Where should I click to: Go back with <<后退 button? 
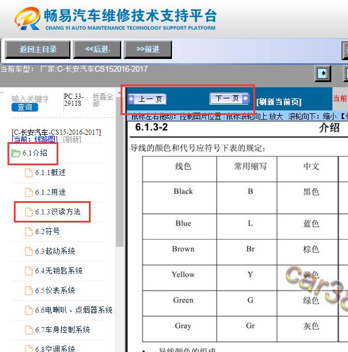pyautogui.click(x=97, y=49)
